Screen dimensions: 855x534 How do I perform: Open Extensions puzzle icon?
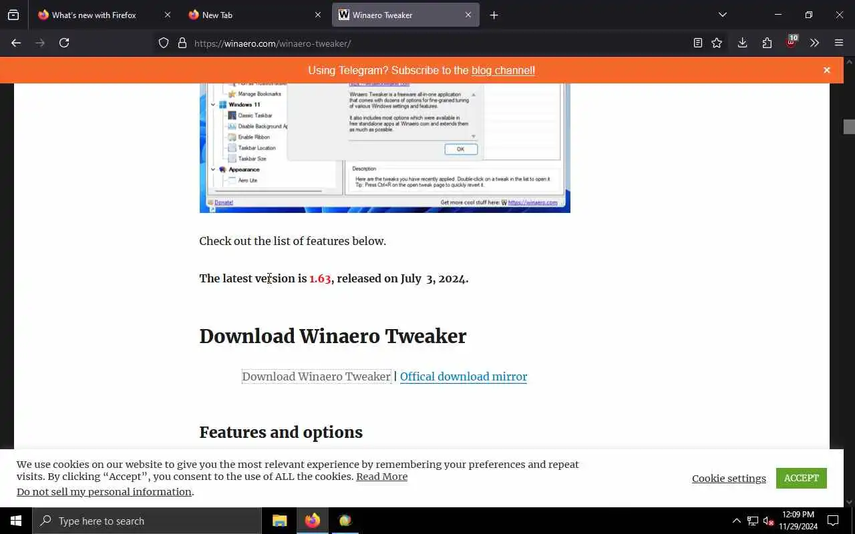(767, 43)
